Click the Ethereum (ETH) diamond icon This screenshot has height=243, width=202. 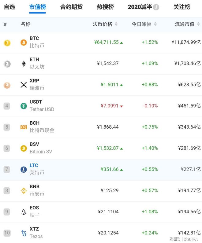[x=24, y=64]
